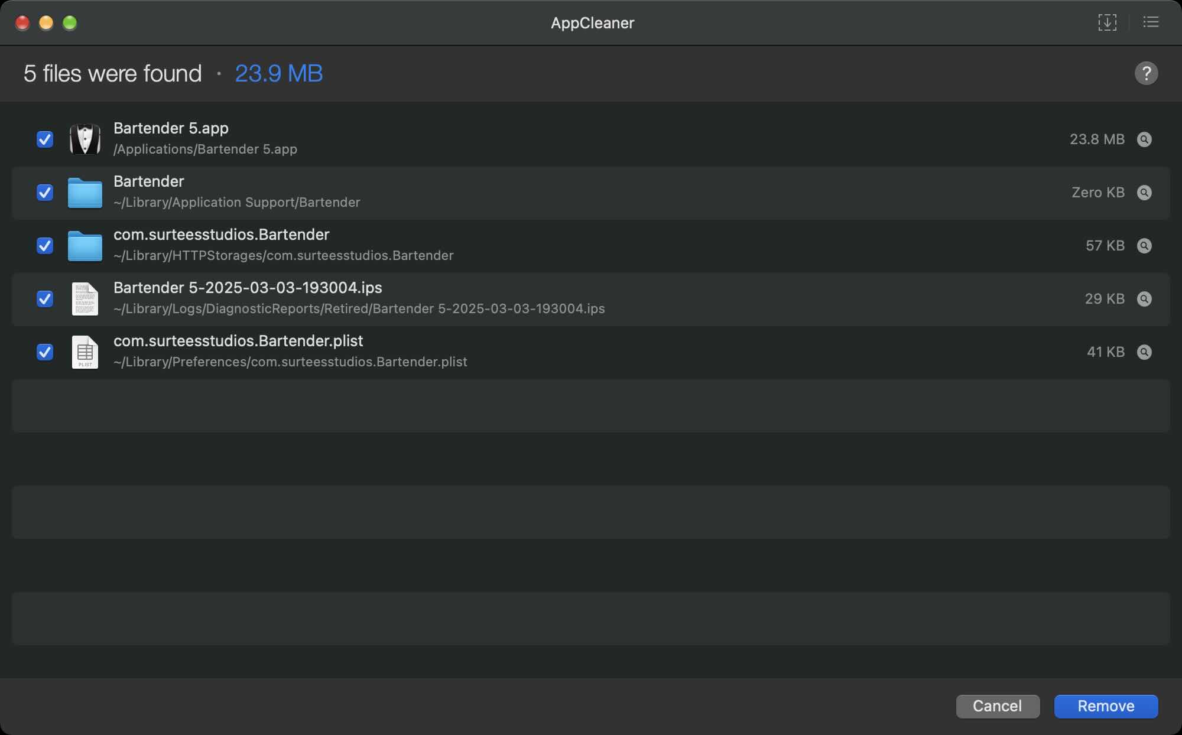Click the blue 23.9 MB total size label
Image resolution: width=1182 pixels, height=735 pixels.
pyautogui.click(x=278, y=73)
